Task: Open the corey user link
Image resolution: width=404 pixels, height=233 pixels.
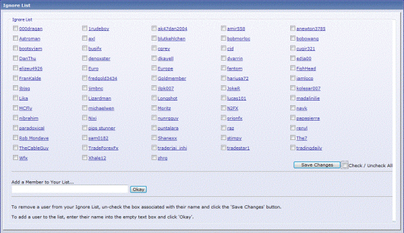Action: (x=164, y=49)
